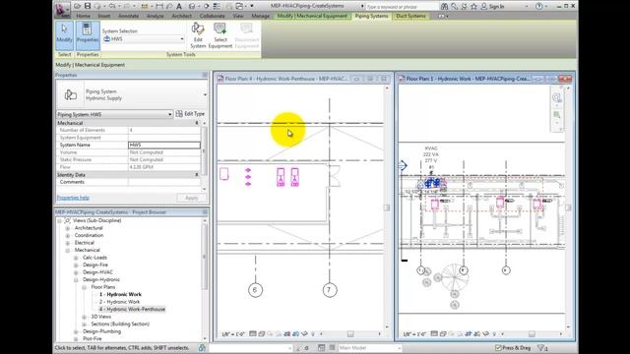Switch to the Piping Systems tab

pos(372,16)
